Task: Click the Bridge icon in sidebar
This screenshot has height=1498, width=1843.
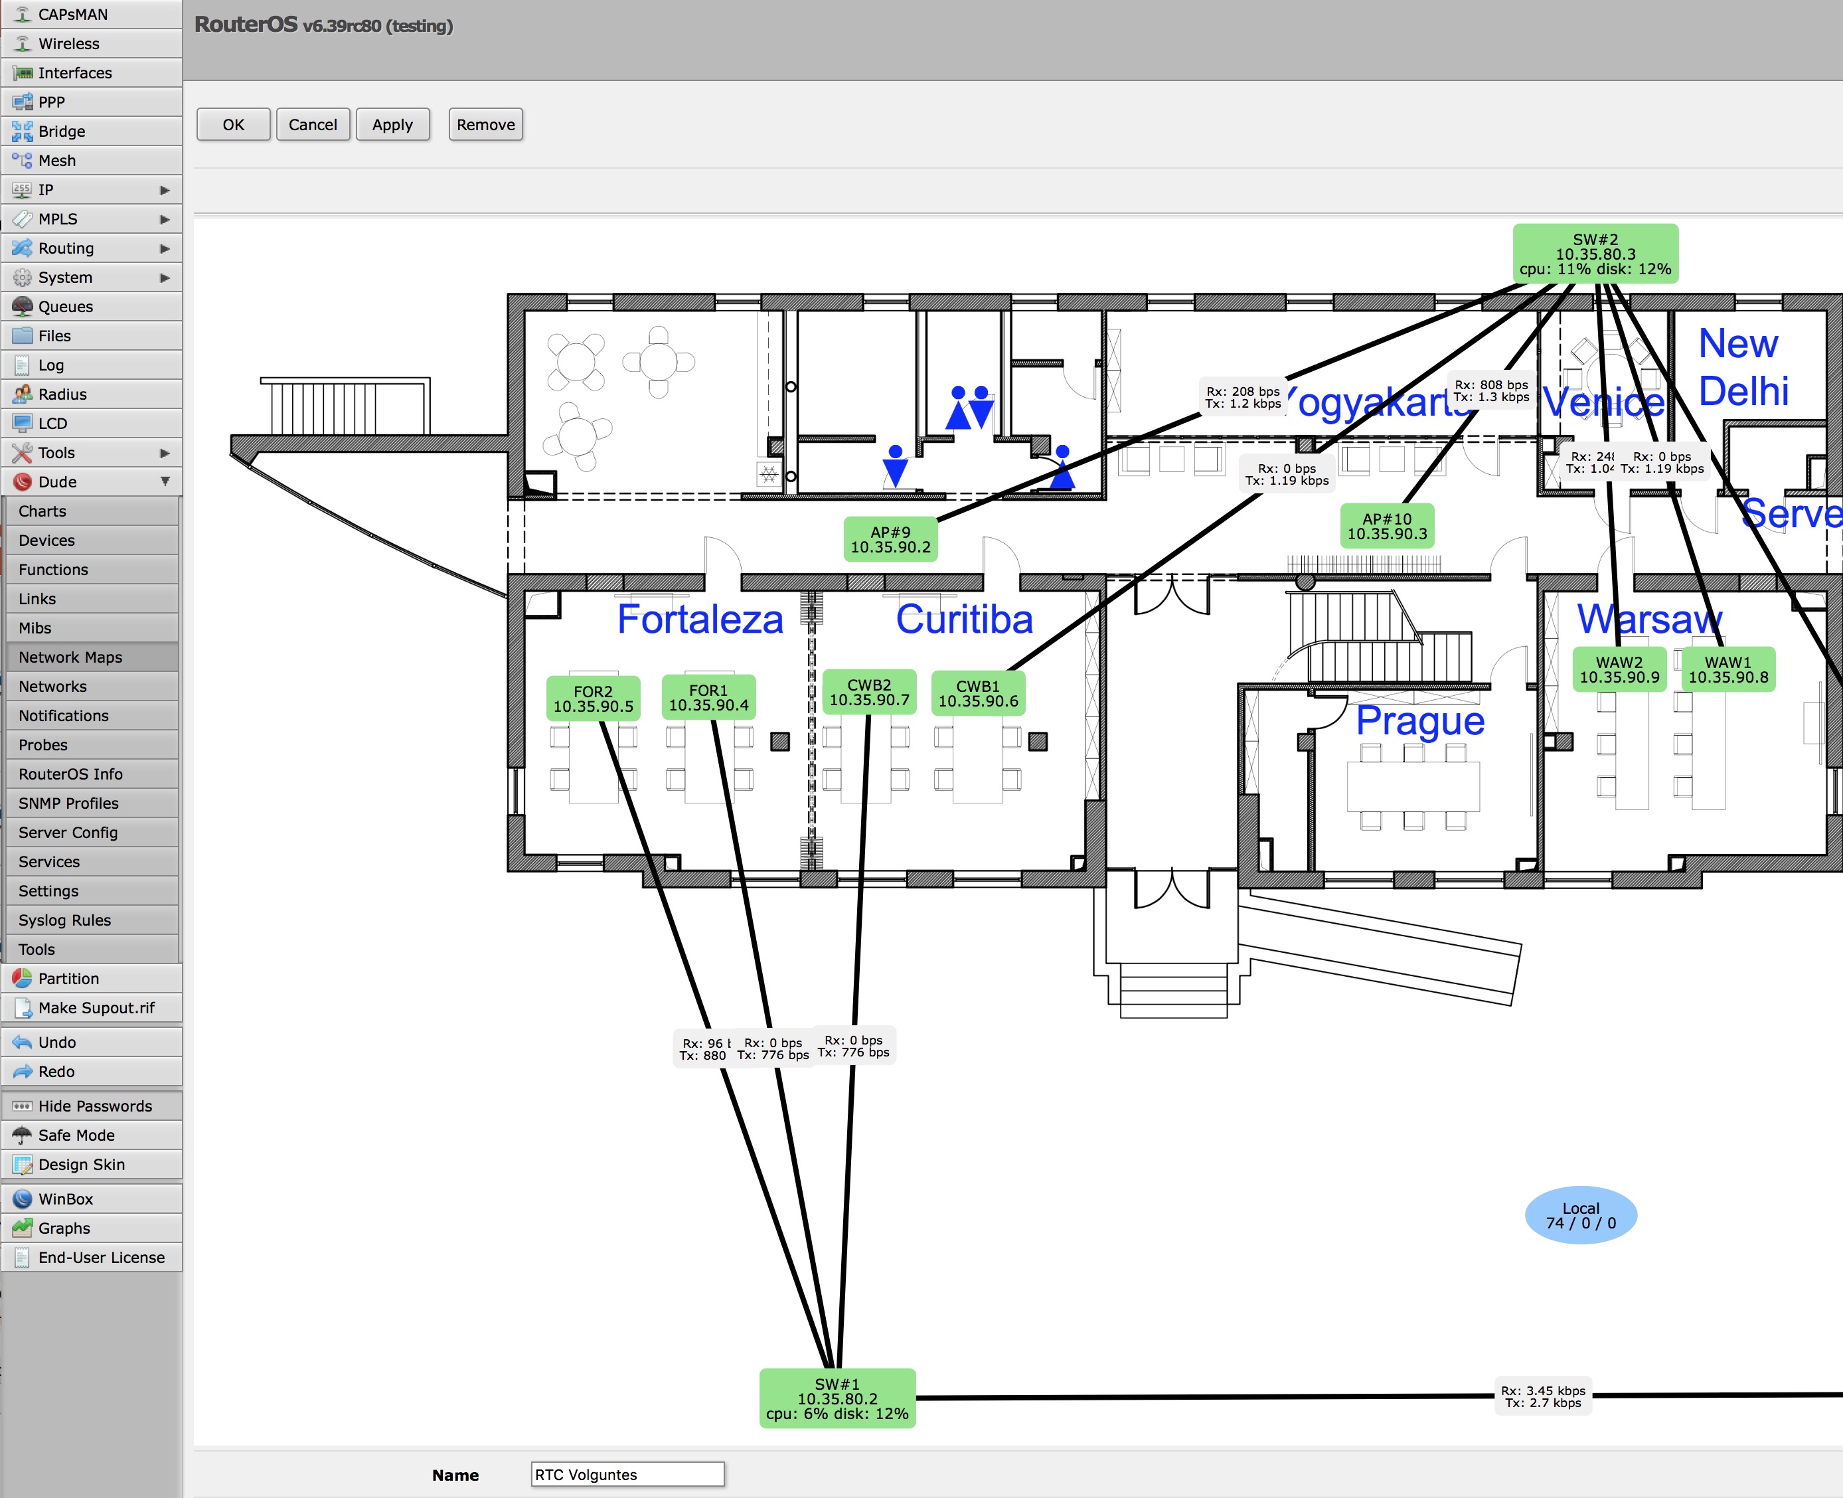Action: (x=23, y=131)
